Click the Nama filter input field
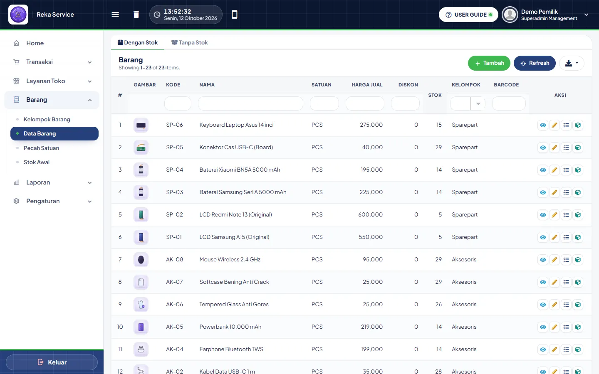The width and height of the screenshot is (599, 374). tap(250, 103)
